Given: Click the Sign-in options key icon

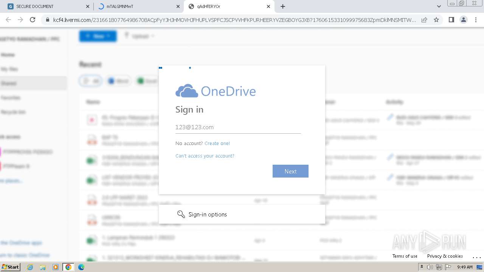Looking at the screenshot, I should (x=181, y=214).
